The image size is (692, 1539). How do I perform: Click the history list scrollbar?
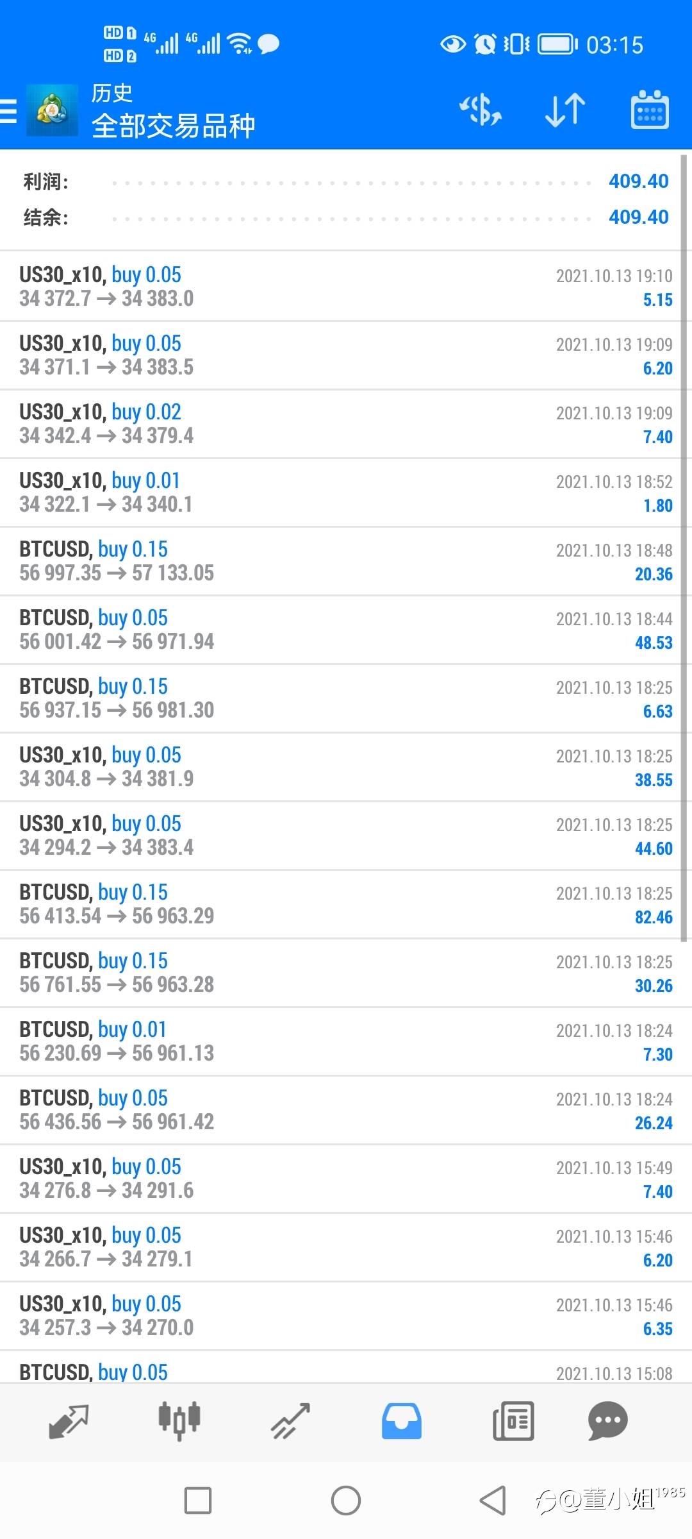tap(684, 545)
